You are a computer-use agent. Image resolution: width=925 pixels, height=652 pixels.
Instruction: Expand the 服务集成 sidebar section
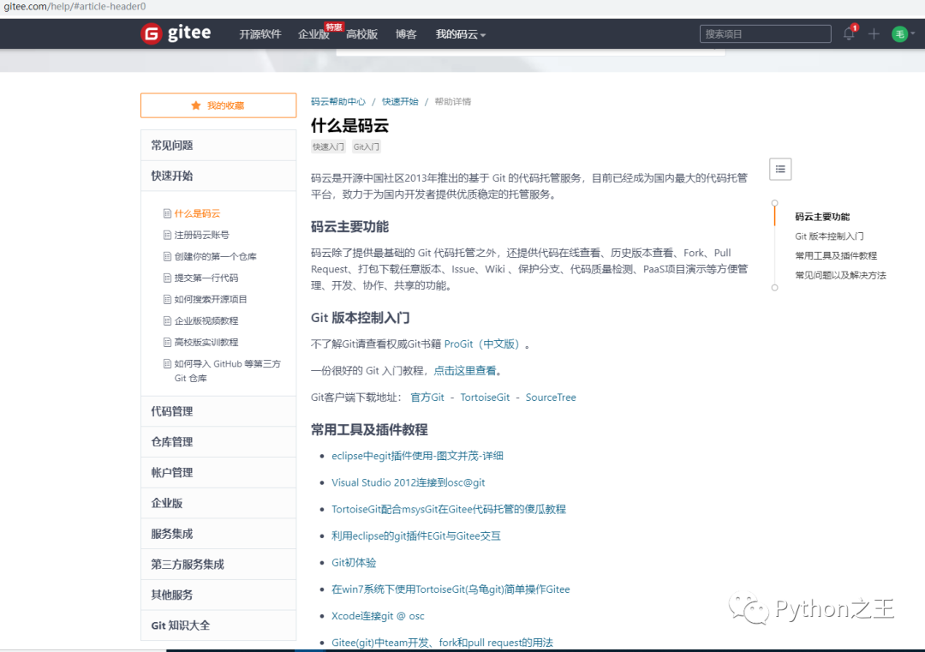click(218, 534)
